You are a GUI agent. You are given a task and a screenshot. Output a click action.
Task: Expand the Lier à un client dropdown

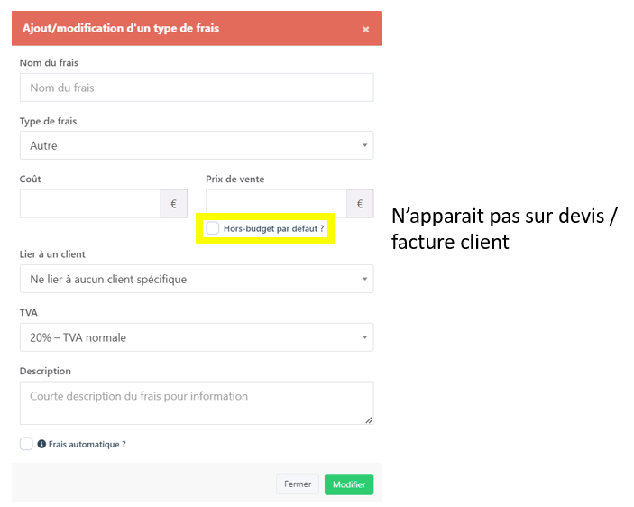pos(196,280)
